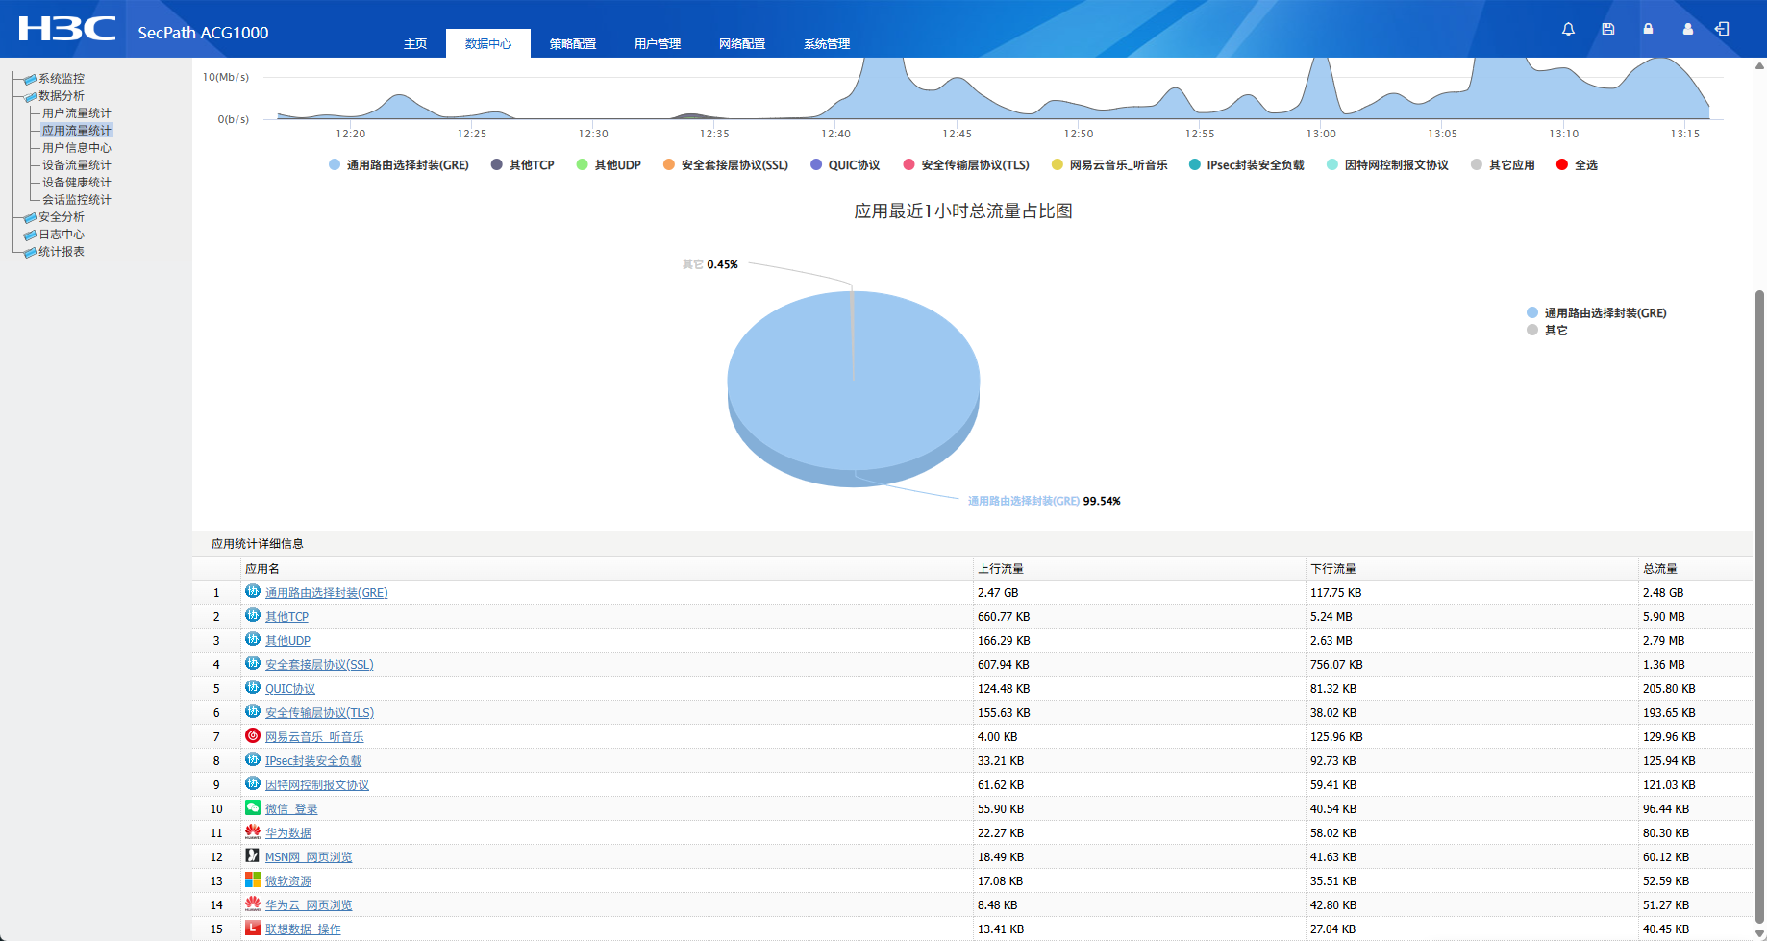Open the 因特网控制报文协议 application link
Image resolution: width=1767 pixels, height=941 pixels.
(317, 785)
